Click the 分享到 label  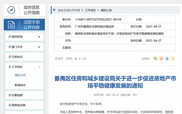pos(146,59)
